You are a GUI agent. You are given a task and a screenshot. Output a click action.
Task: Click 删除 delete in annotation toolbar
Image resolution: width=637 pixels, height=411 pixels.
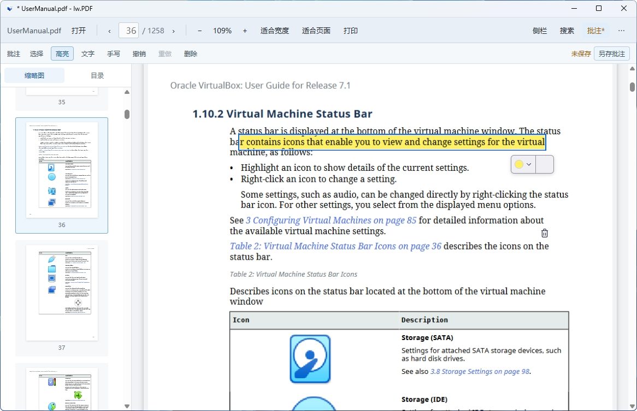pos(191,53)
